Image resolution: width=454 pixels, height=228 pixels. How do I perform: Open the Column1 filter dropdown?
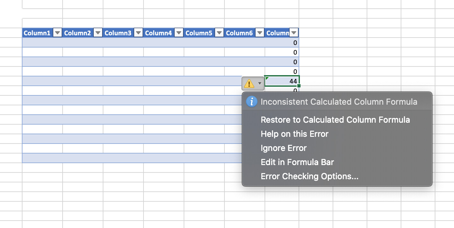57,32
